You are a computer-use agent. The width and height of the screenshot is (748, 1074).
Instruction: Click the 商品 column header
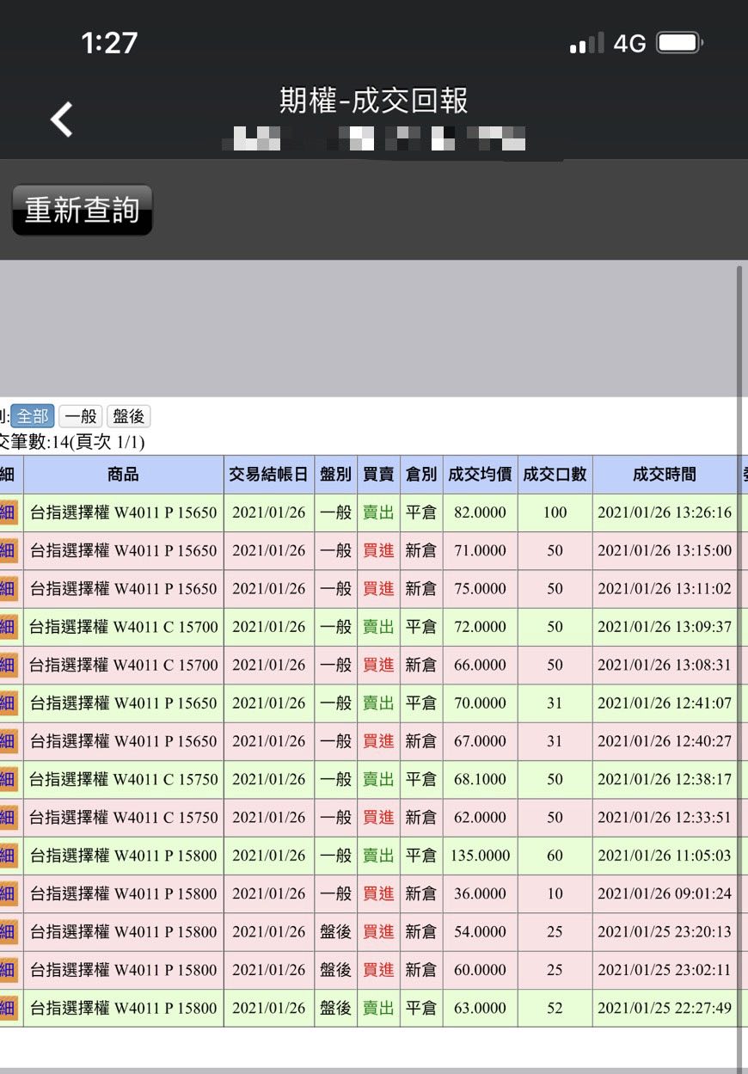click(x=123, y=475)
